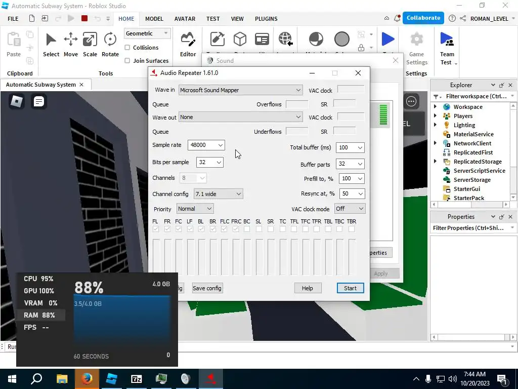Open Import 3D globe icon

[285, 39]
